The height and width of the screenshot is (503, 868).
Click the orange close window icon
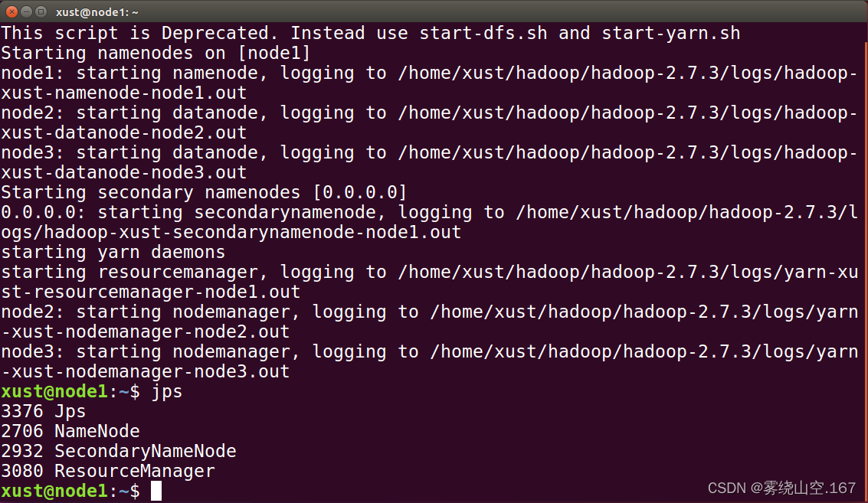10,11
